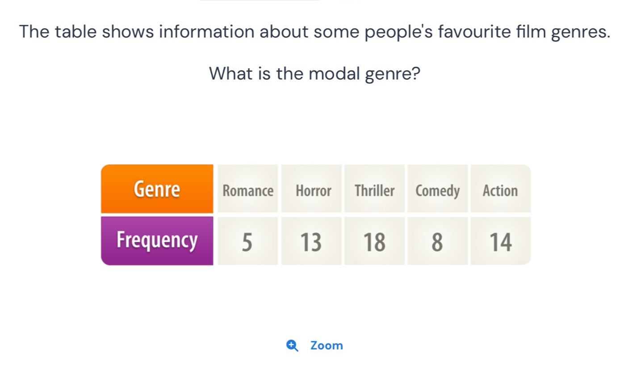Viewport: 624px width, 369px height.
Task: Select the frequency value 14 under Action
Action: pyautogui.click(x=500, y=241)
